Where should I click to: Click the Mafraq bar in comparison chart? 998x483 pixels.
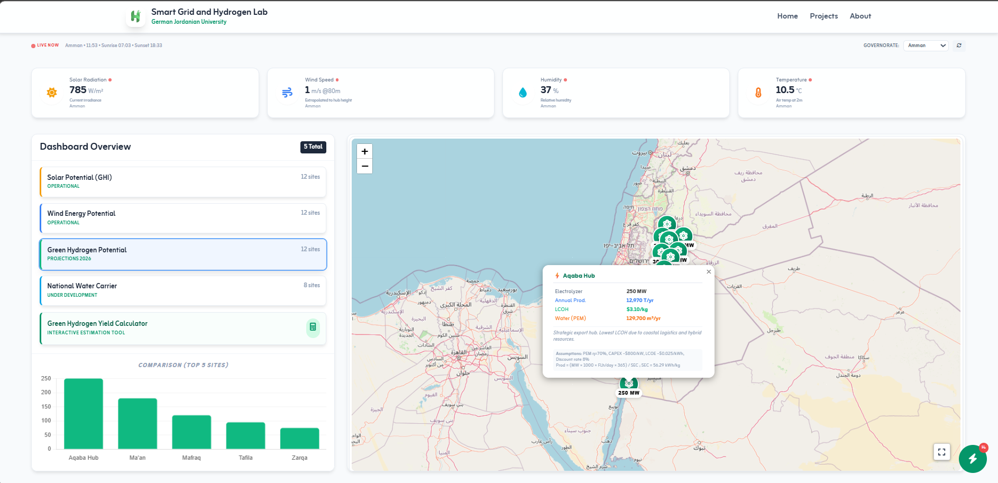191,432
